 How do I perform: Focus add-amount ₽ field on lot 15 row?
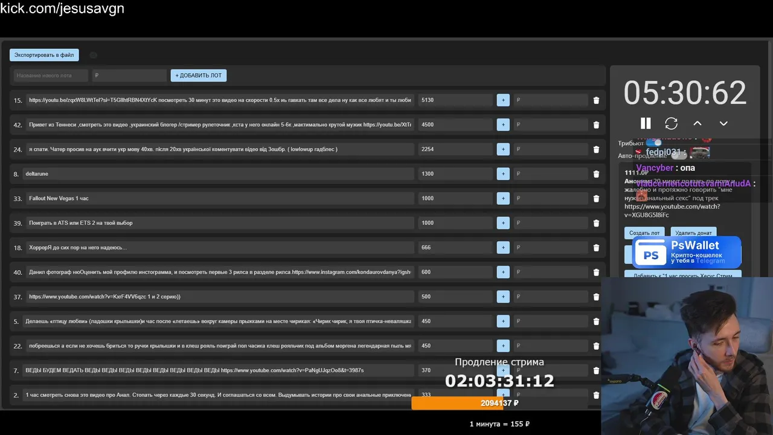pos(550,100)
